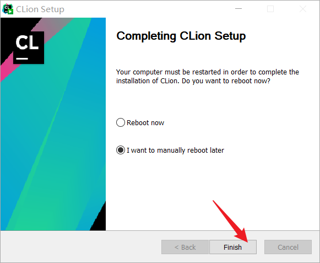320x263 pixels.
Task: Click the 'I want to manually reboot later' label
Action: [175, 151]
